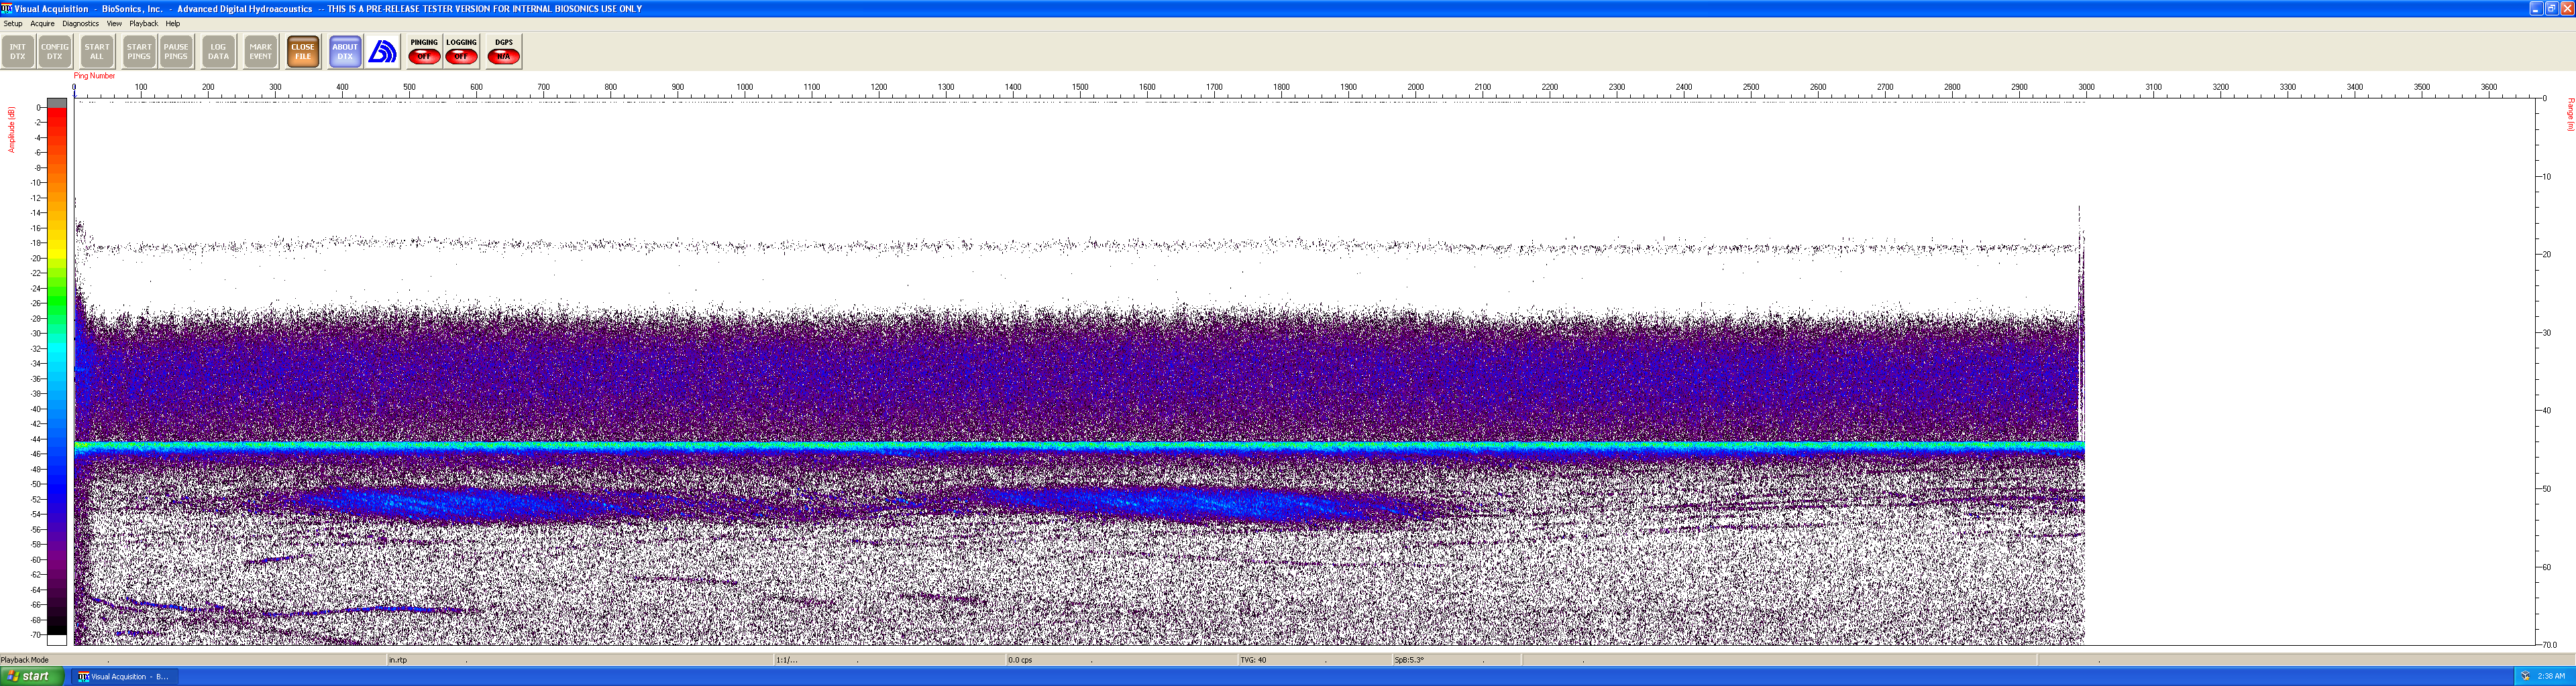Click the INIT DTX toolbar button
This screenshot has width=2576, height=686.
[18, 52]
